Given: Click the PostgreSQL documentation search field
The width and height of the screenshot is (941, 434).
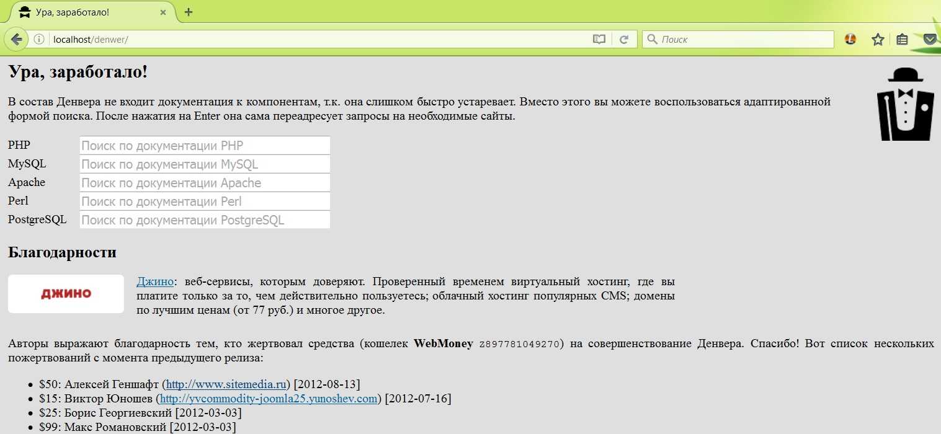Looking at the screenshot, I should [205, 220].
